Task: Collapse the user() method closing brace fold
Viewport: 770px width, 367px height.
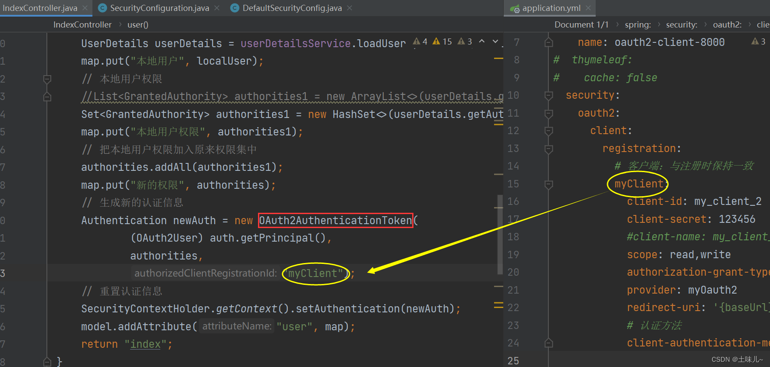Action: [47, 362]
